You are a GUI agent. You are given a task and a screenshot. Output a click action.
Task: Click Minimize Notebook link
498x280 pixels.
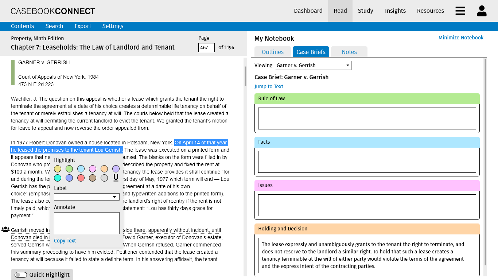[461, 38]
